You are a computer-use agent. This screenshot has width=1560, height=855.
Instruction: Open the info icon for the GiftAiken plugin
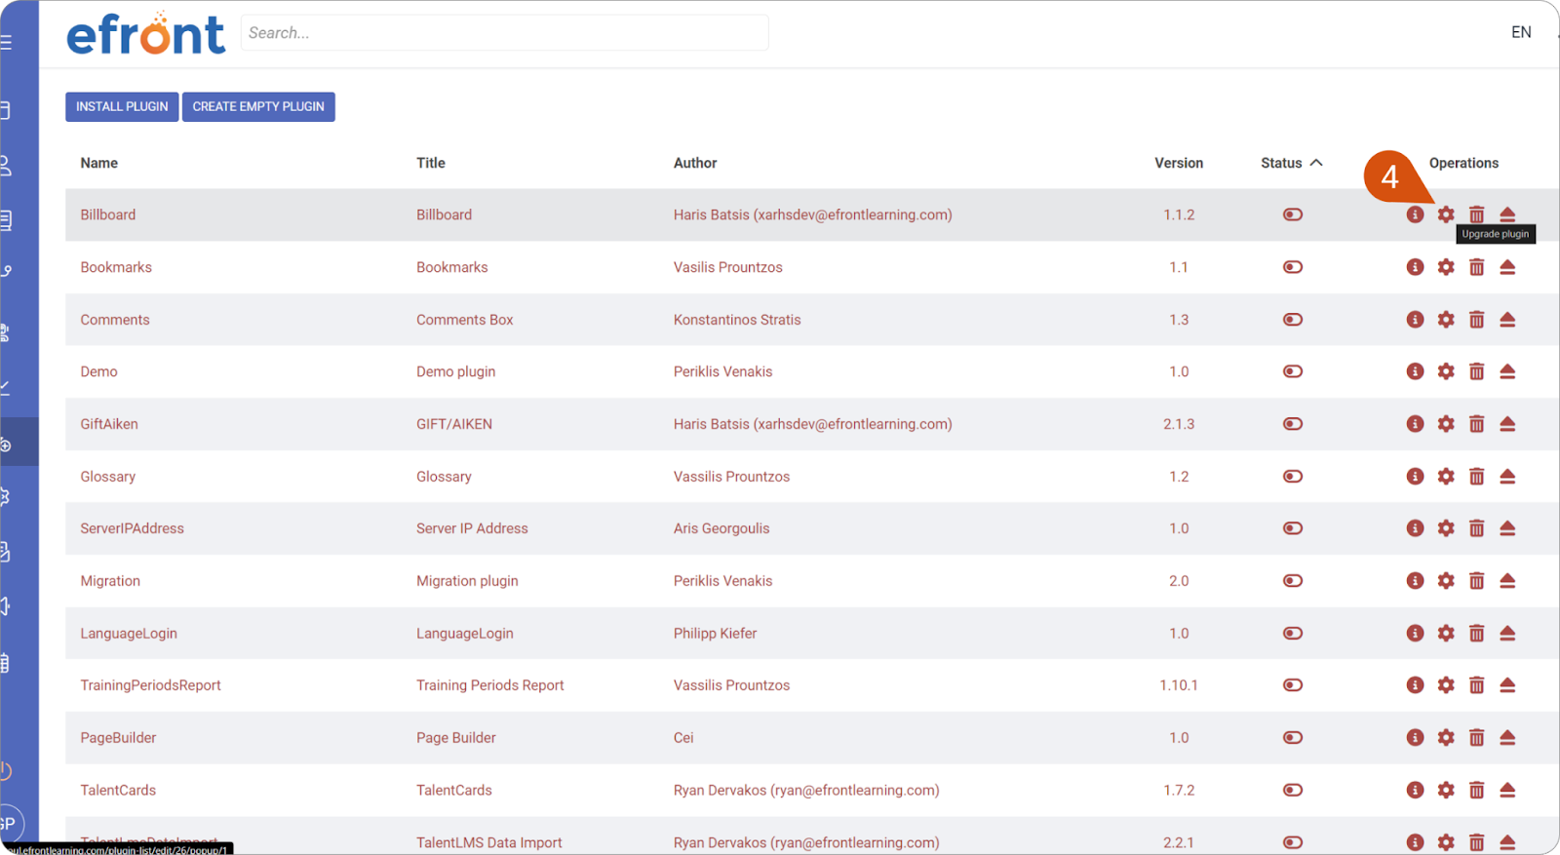point(1415,424)
